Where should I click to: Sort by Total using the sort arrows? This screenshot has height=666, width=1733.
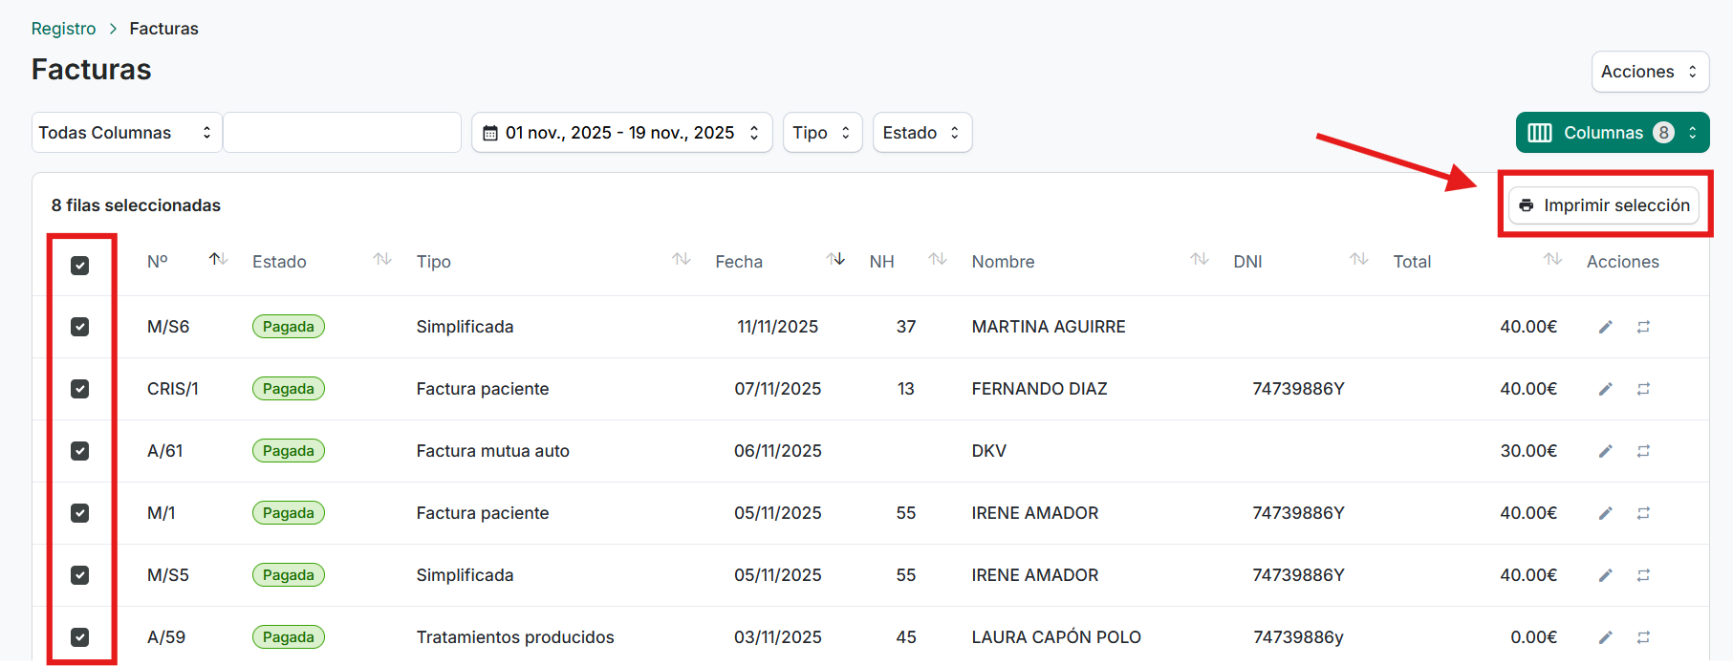click(x=1552, y=259)
